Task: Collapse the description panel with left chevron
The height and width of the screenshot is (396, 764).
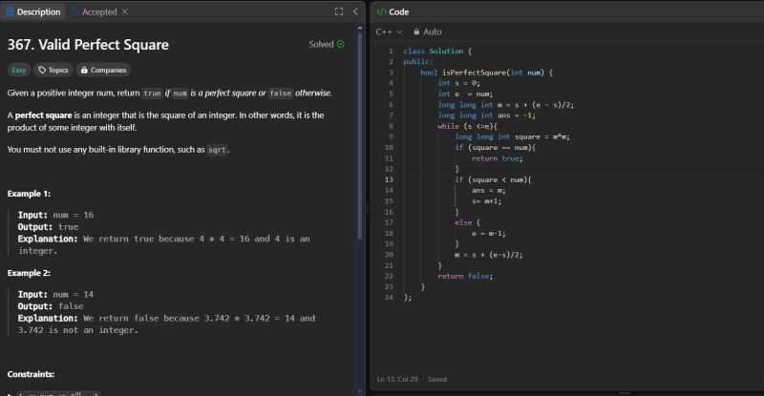Action: [355, 11]
